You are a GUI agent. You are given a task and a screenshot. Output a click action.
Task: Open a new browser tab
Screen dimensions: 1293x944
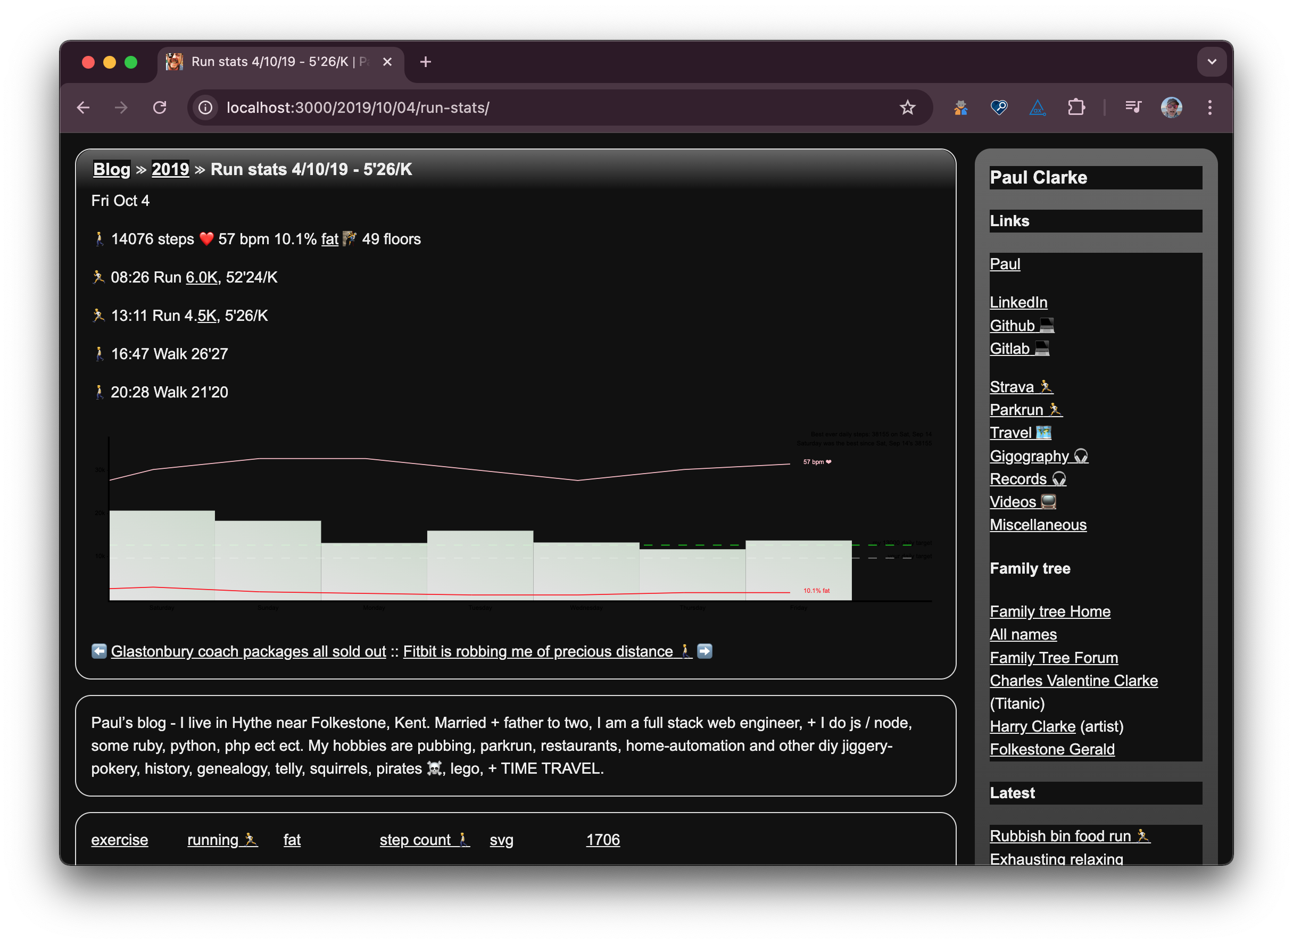coord(425,62)
